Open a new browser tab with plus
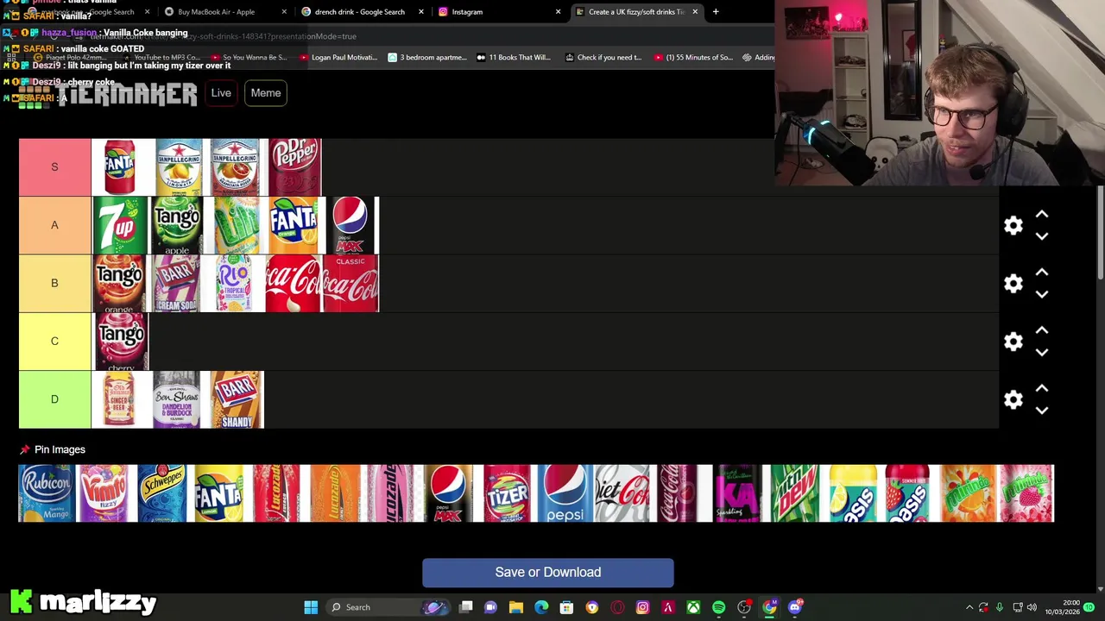The height and width of the screenshot is (621, 1105). 716,12
